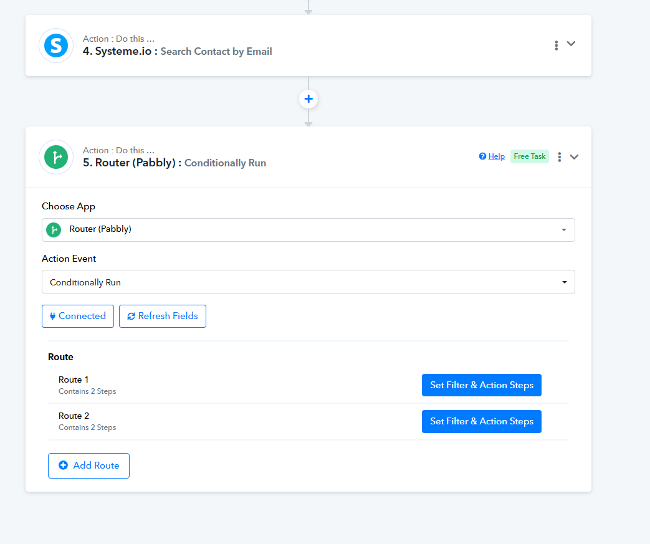Image resolution: width=650 pixels, height=544 pixels.
Task: Click 'Contains 2 Steps' under Route 1
Action: [x=87, y=391]
